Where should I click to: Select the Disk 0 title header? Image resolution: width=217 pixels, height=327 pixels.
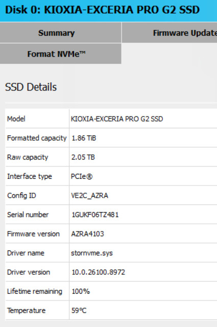point(102,10)
